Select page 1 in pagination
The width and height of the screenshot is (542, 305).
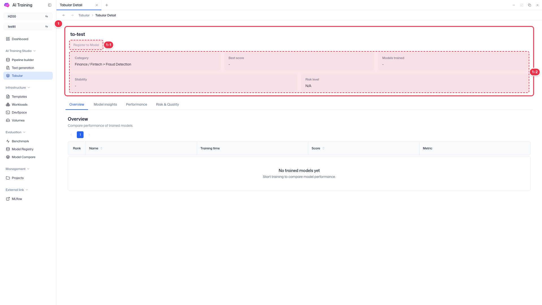tap(80, 135)
